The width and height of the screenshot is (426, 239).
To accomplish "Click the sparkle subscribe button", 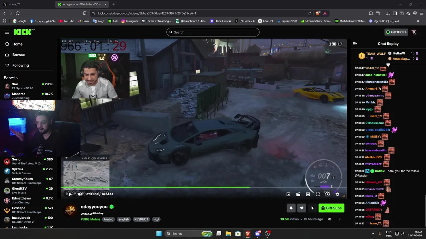I will [312, 208].
